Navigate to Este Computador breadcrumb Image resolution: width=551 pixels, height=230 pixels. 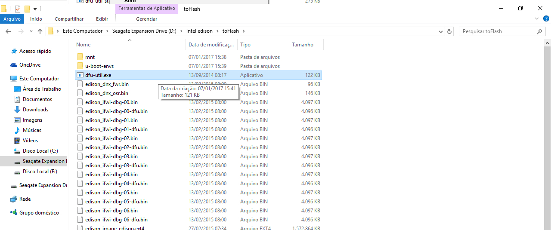point(83,31)
